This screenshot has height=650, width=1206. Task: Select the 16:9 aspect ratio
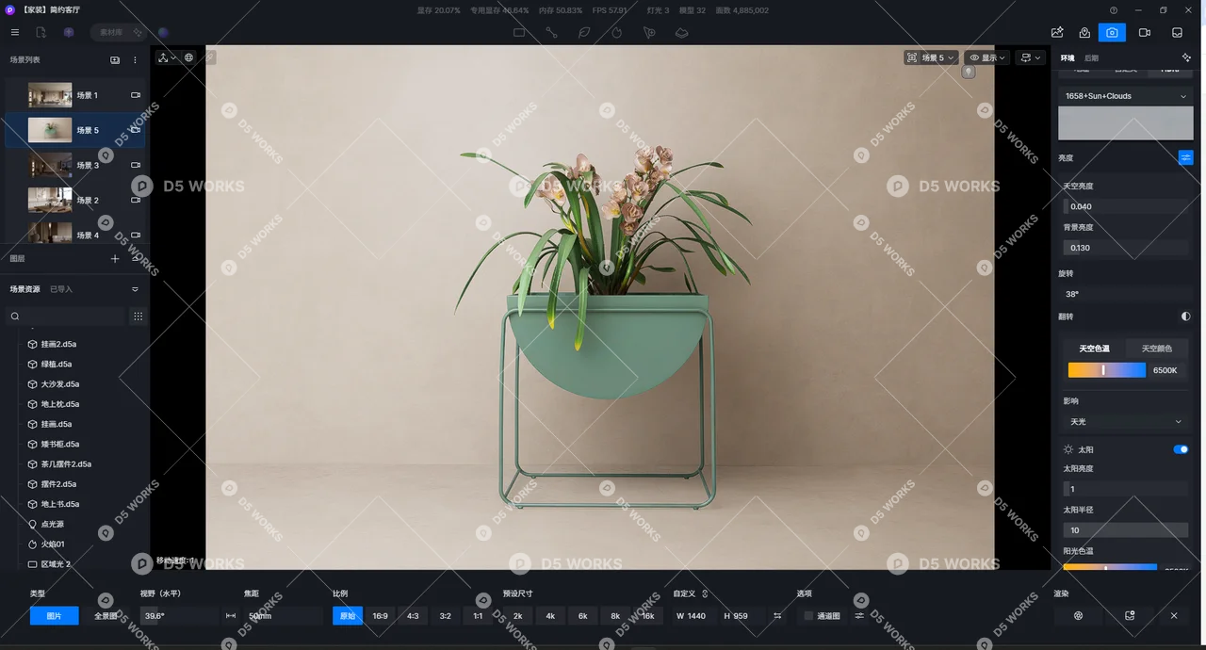click(x=380, y=615)
